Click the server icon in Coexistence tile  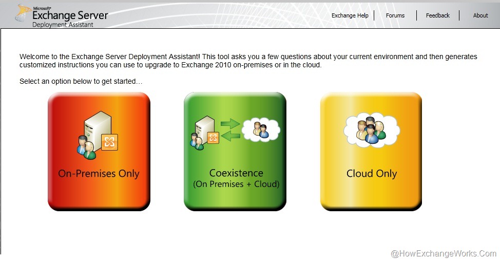[204, 133]
